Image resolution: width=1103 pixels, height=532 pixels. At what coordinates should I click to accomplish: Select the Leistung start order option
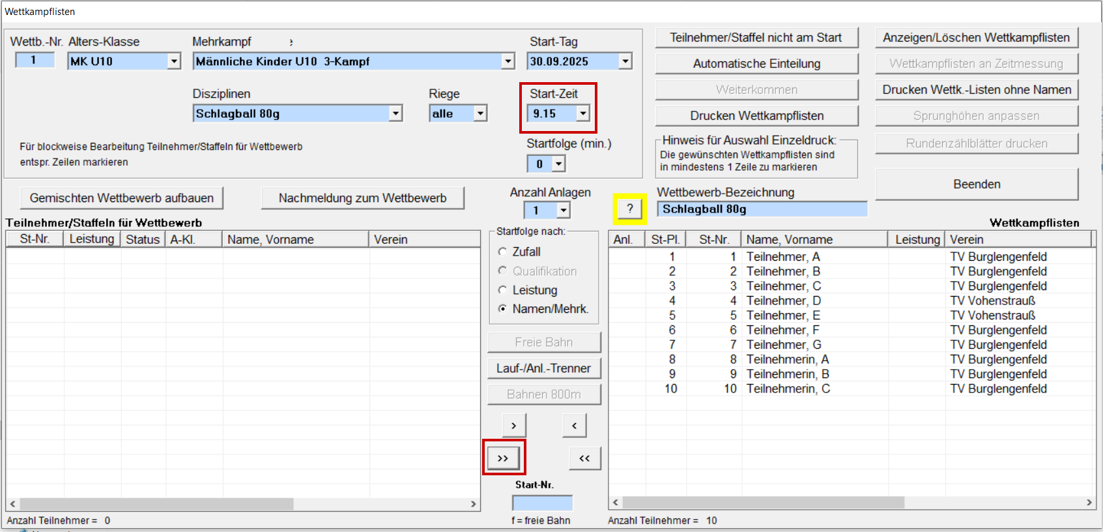coord(502,290)
